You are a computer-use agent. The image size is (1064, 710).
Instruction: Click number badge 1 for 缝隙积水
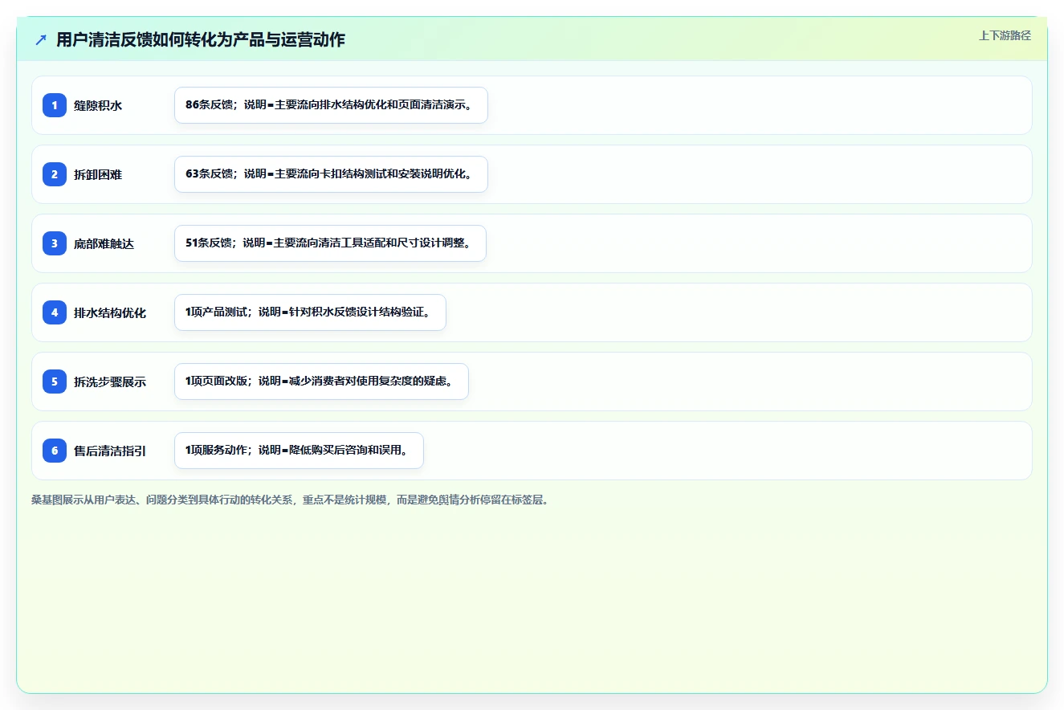[55, 105]
